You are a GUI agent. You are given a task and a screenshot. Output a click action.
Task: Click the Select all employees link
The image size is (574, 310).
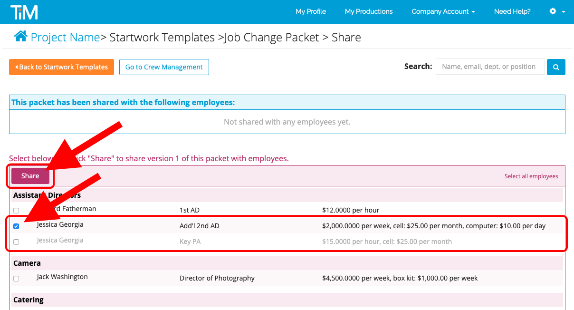tap(531, 176)
